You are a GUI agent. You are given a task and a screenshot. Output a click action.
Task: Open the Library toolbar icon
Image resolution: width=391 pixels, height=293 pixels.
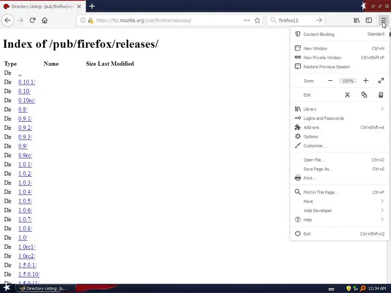click(357, 20)
